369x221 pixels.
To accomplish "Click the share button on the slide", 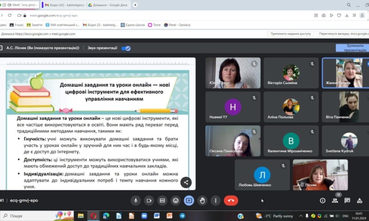I will click(x=186, y=182).
